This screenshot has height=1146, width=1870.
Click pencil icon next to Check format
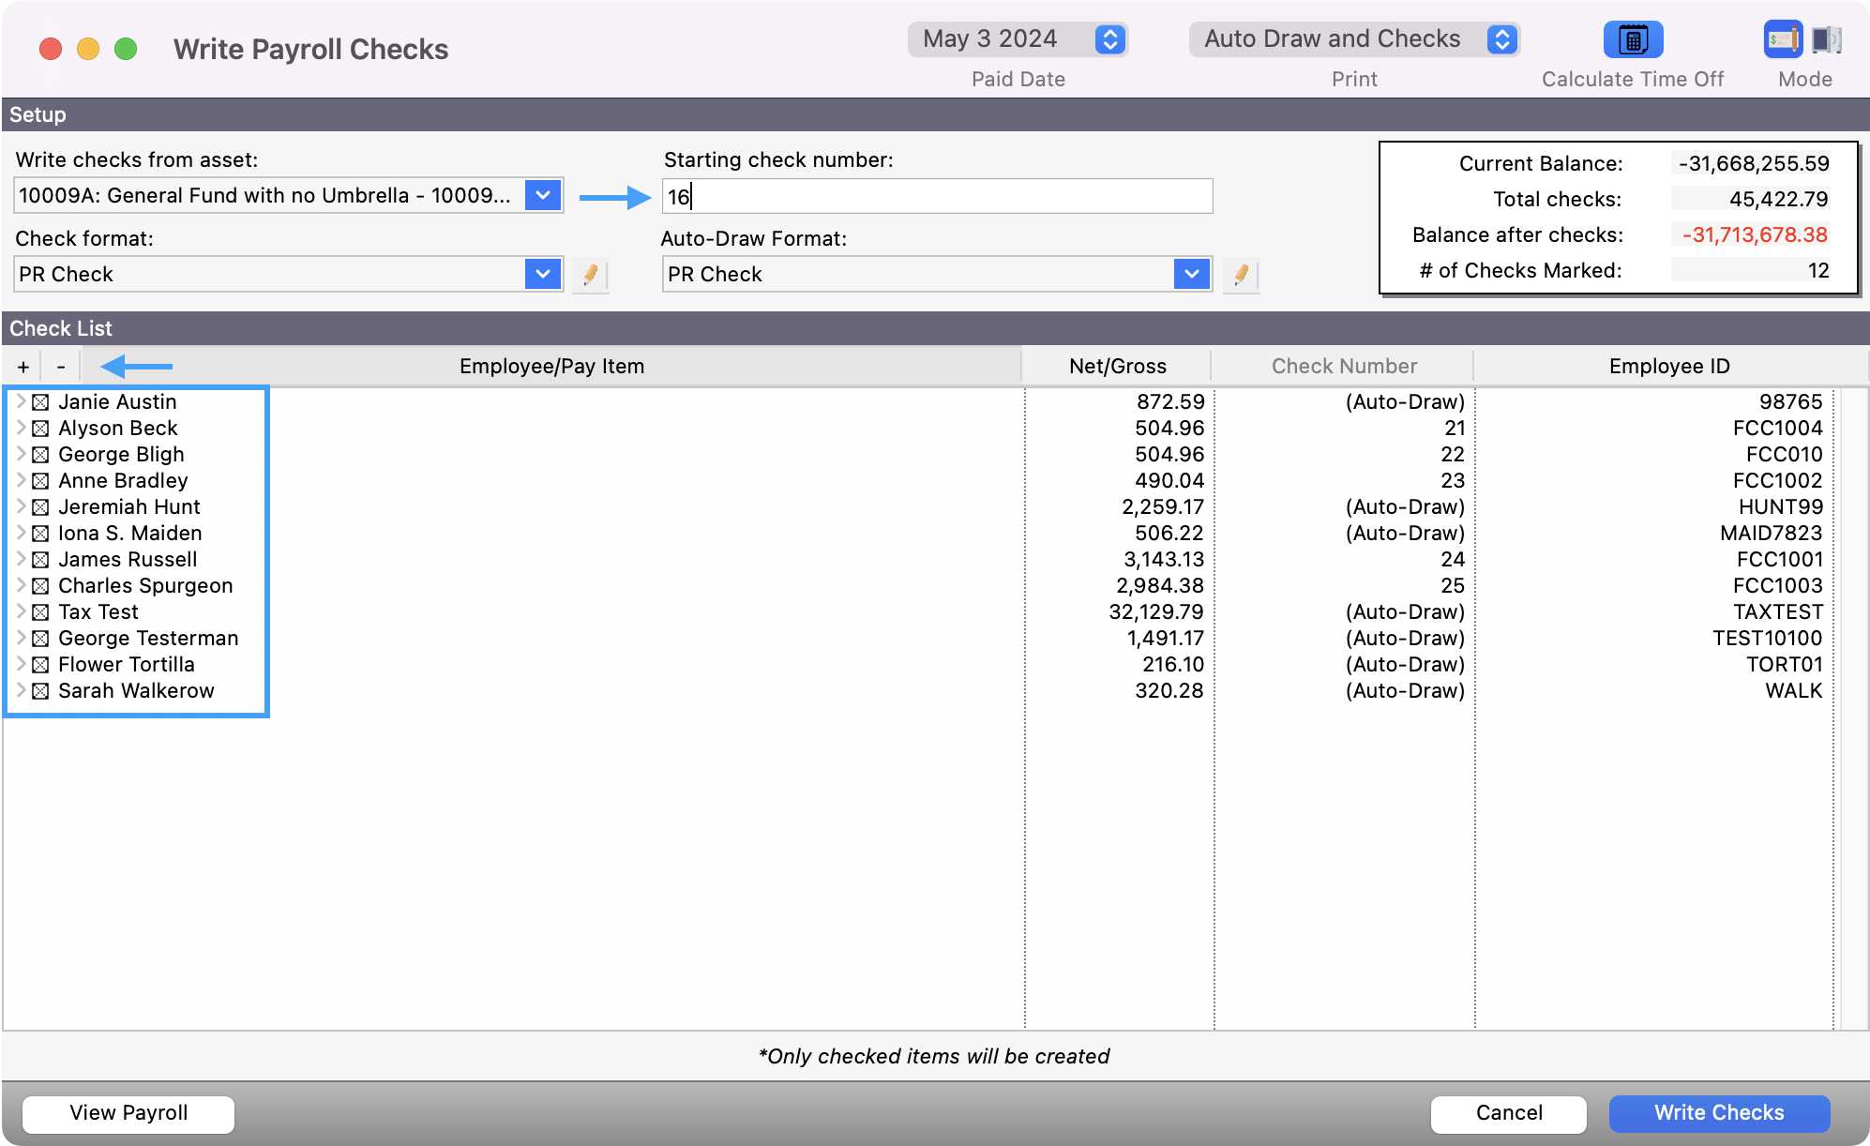590,275
